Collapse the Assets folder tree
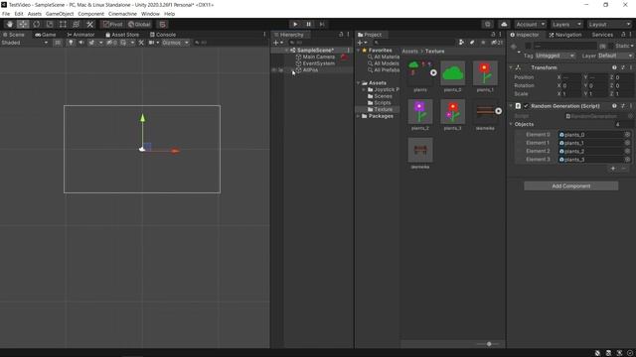The width and height of the screenshot is (636, 357). click(359, 83)
